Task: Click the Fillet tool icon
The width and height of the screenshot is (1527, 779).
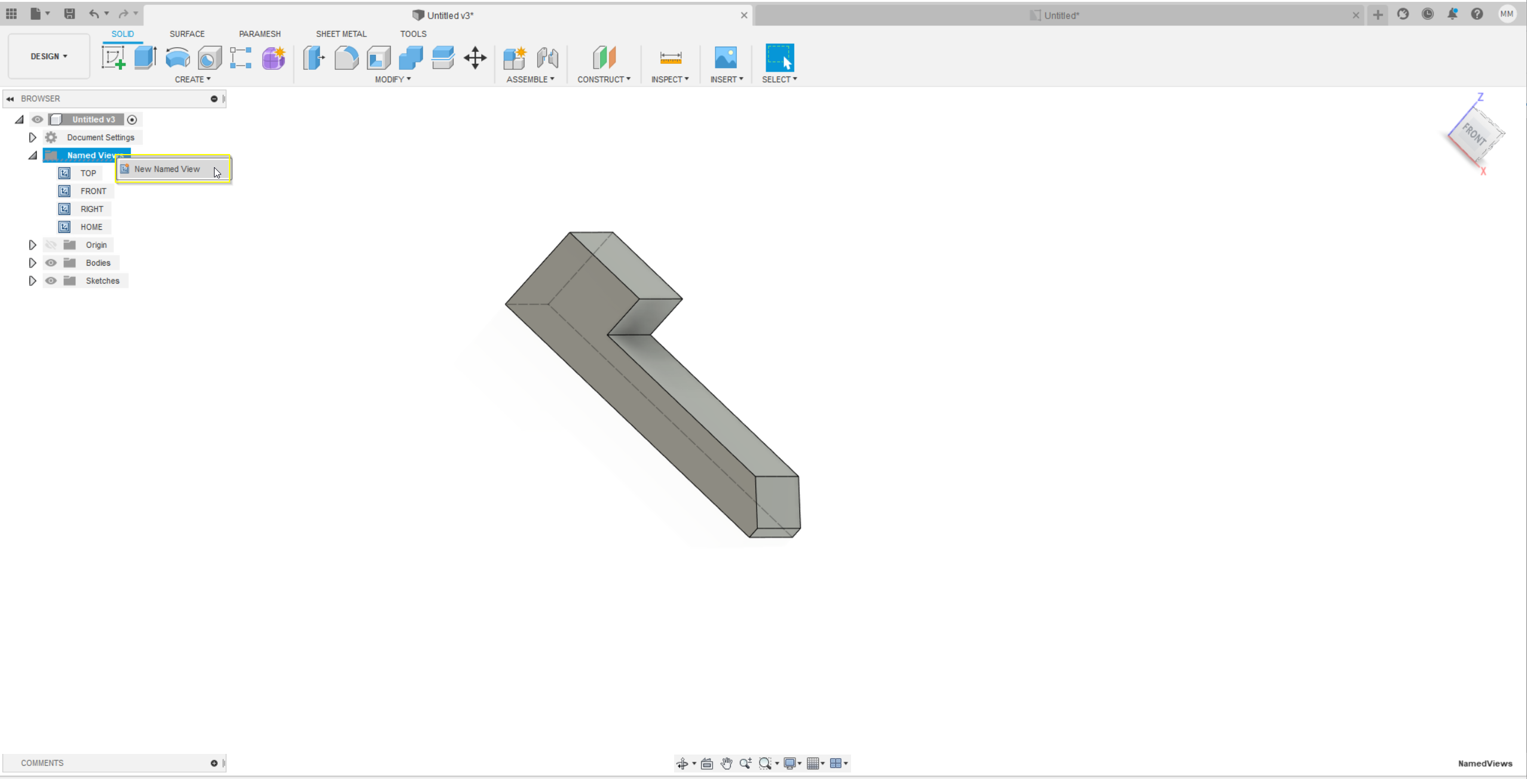Action: pos(346,58)
